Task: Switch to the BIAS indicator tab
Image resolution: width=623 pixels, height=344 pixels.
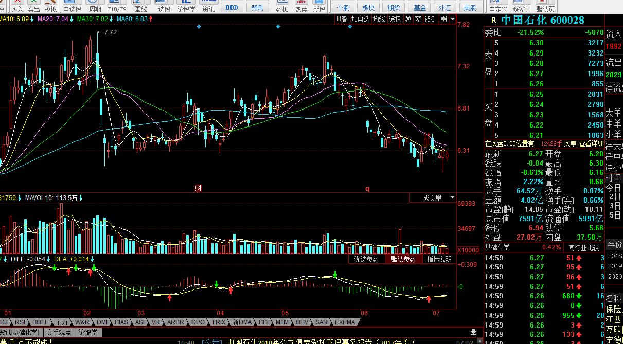Action: [x=121, y=322]
